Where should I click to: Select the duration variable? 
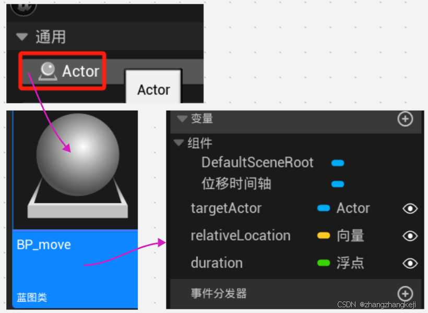tap(217, 263)
